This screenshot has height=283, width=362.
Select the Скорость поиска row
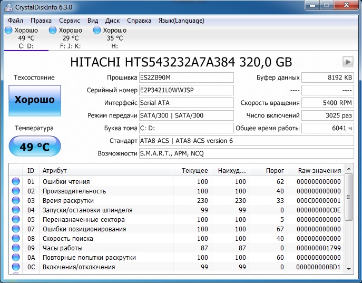[177, 238]
